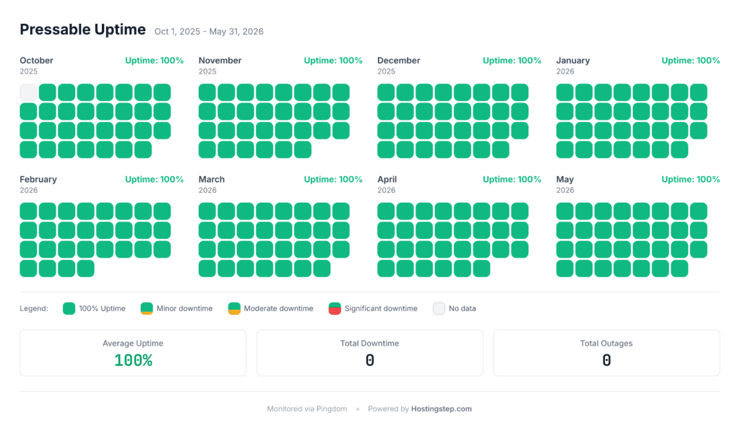Image resolution: width=740 pixels, height=436 pixels.
Task: Select the last day square of February
Action: pos(86,269)
